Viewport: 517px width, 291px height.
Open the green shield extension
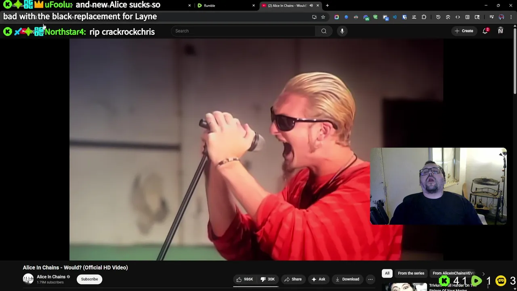(375, 17)
